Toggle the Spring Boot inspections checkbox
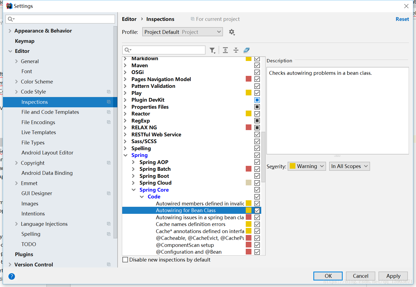This screenshot has height=287, width=416. [x=257, y=176]
